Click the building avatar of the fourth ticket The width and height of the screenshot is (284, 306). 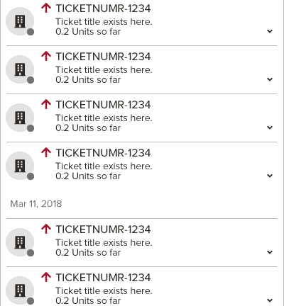point(20,166)
